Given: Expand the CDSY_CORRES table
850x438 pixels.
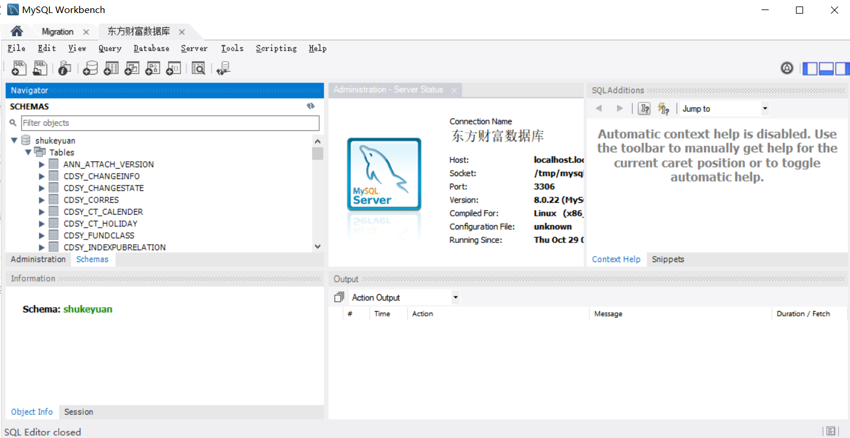Looking at the screenshot, I should (42, 200).
